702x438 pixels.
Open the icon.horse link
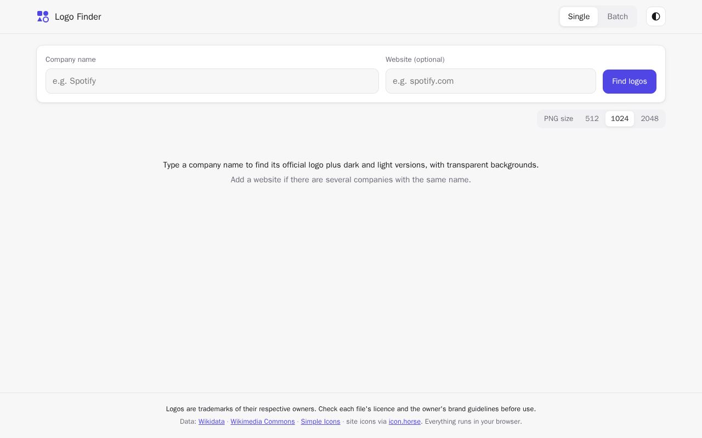coord(405,422)
